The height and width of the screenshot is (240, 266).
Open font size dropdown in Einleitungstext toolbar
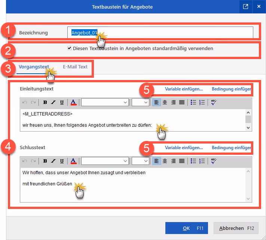pos(140,102)
